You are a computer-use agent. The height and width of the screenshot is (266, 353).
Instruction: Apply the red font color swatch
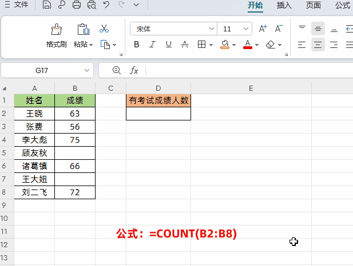click(248, 45)
